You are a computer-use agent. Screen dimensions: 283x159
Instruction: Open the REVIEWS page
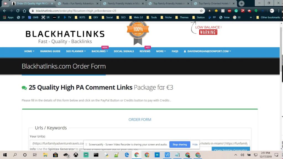145,51
